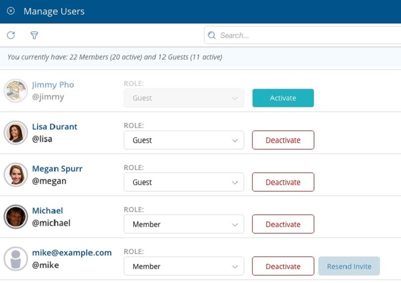
Task: Click the refresh users list icon
Action: point(11,35)
